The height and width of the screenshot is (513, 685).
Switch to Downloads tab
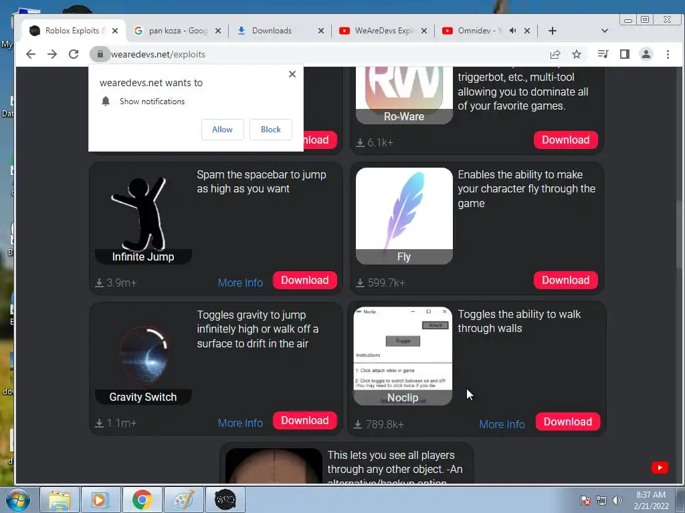point(280,31)
